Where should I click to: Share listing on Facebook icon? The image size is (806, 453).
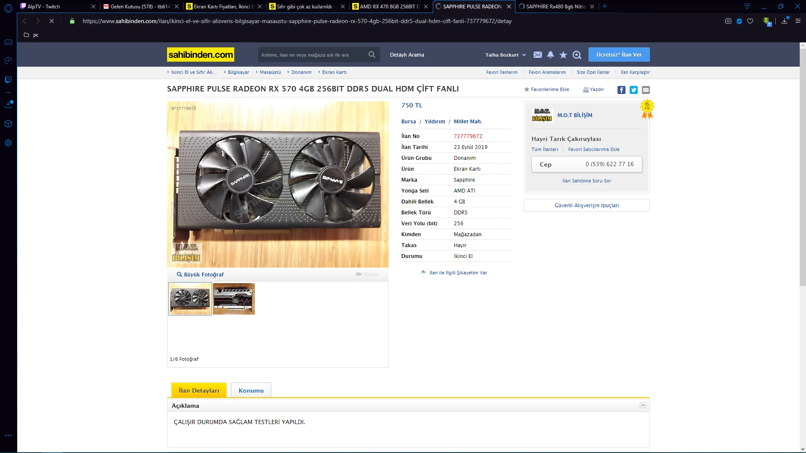click(x=621, y=90)
